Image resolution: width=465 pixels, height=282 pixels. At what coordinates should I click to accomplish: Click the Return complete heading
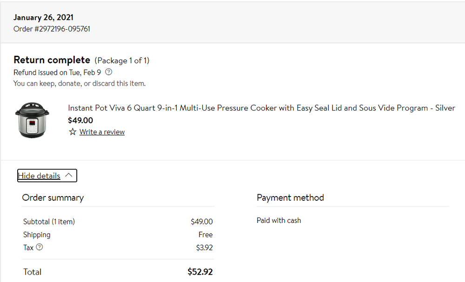(x=52, y=60)
